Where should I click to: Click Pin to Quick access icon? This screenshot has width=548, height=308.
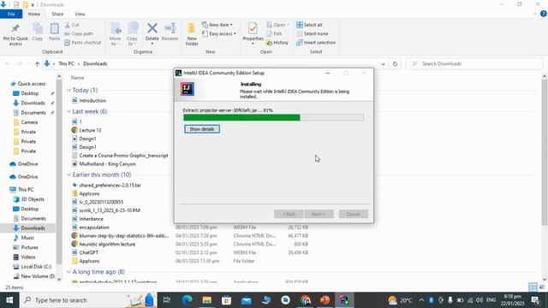pos(15,28)
